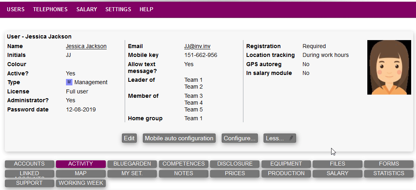Open the Working Week tab

tap(80, 183)
